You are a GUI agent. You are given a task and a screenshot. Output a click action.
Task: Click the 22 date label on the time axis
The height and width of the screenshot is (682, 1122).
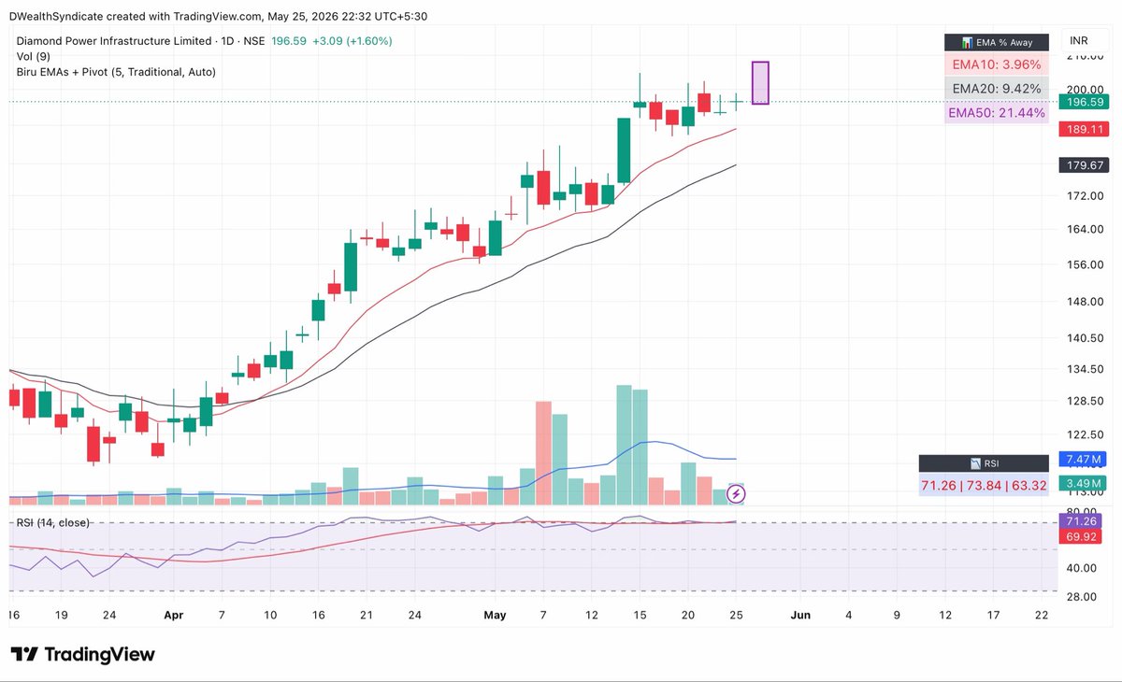(x=1042, y=615)
